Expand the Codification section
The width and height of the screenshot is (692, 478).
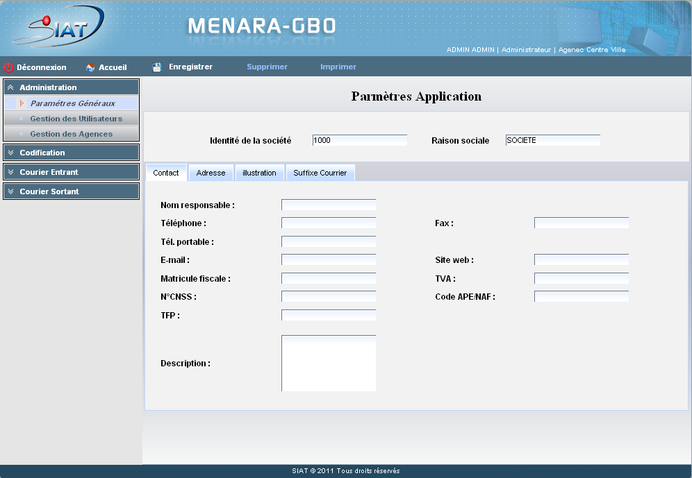[71, 153]
